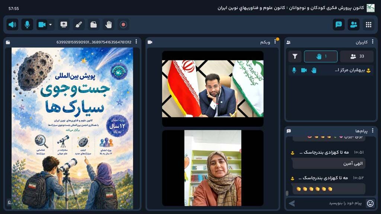The width and height of the screenshot is (381, 214).
Task: Click the وبکم panel title
Action: click(x=265, y=42)
